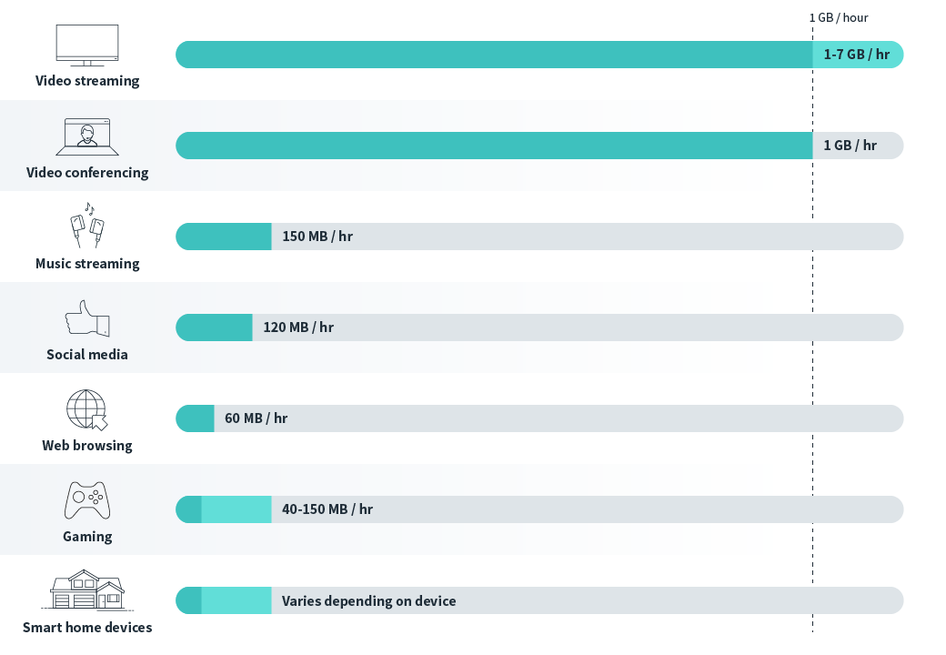The width and height of the screenshot is (946, 655).
Task: Click the Web browsing globe icon
Action: [x=87, y=409]
